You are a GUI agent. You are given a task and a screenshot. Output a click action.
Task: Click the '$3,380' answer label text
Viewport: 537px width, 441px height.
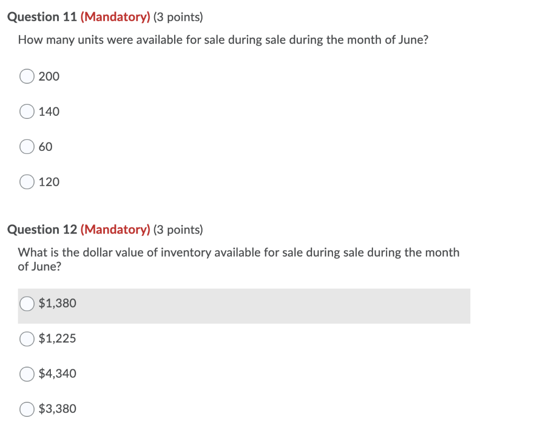(x=57, y=409)
